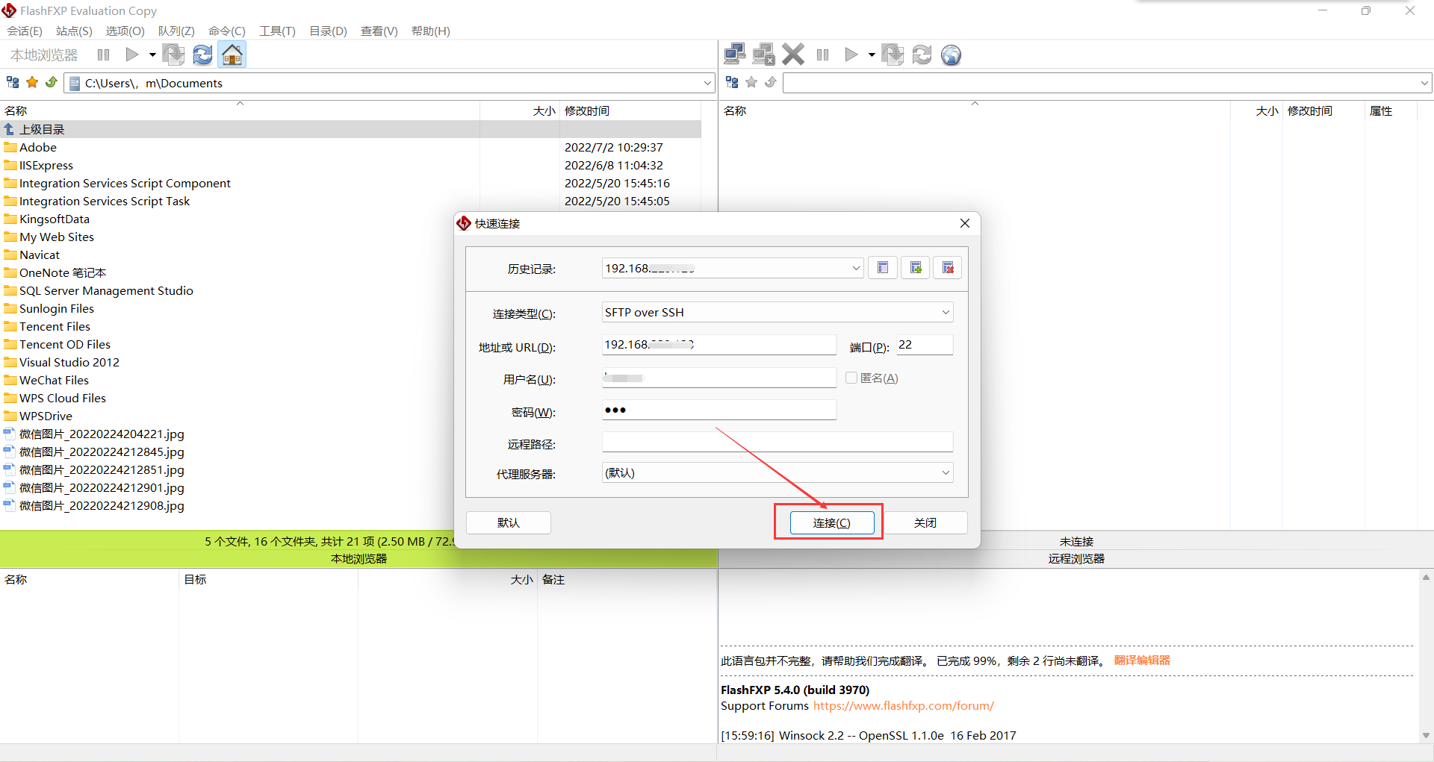Click the 地址或 URL input field
Viewport: 1434px width, 762px height.
719,345
